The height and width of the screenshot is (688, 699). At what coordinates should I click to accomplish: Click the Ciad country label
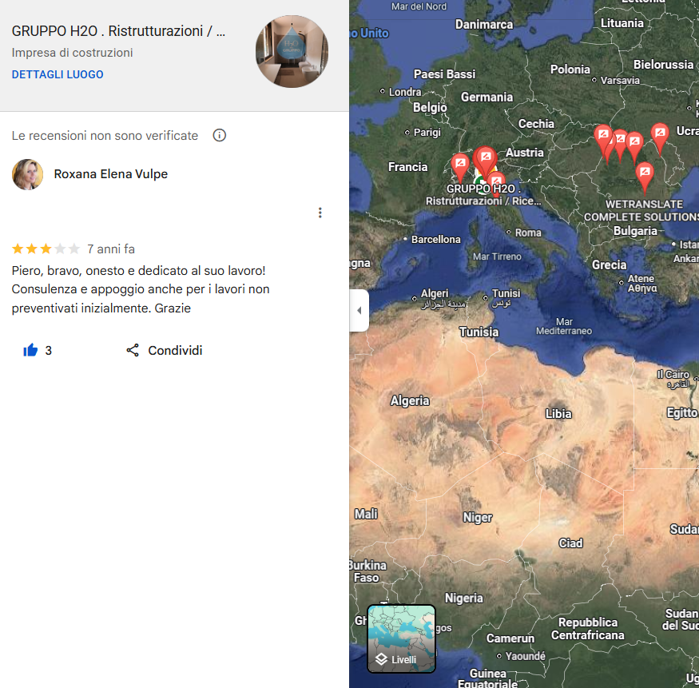click(x=570, y=543)
